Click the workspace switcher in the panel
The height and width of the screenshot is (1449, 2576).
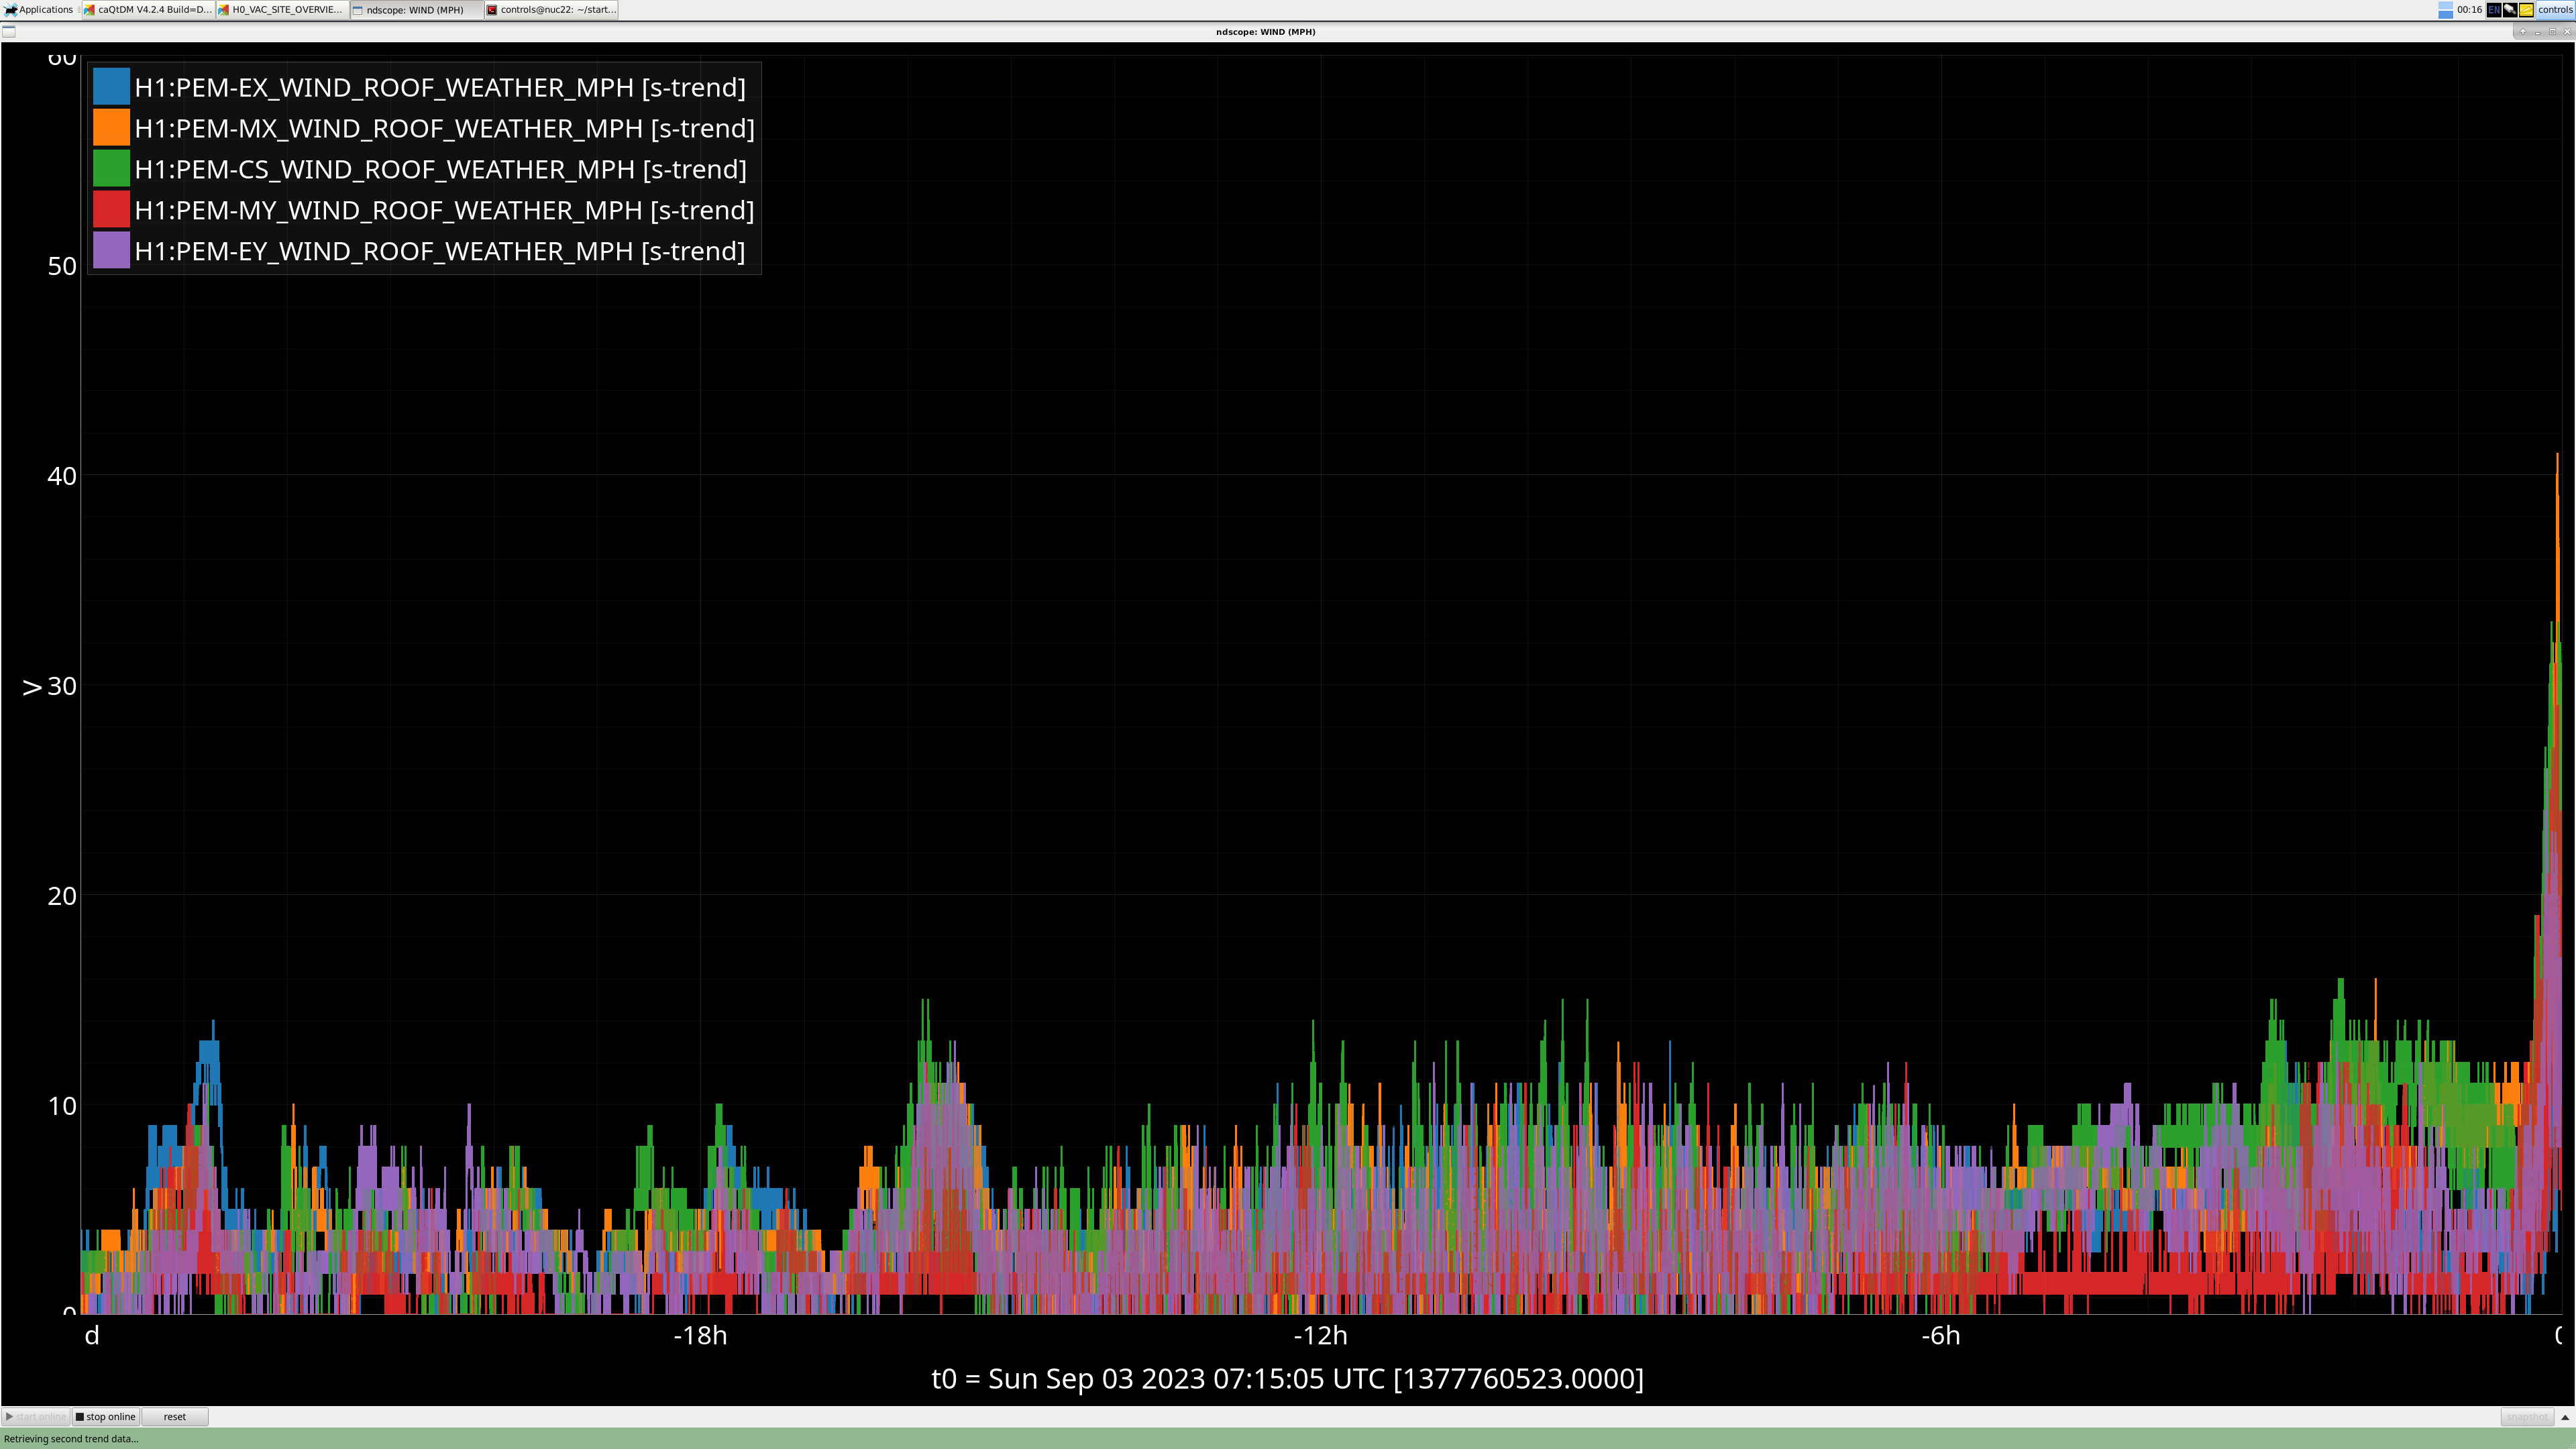click(x=2445, y=10)
